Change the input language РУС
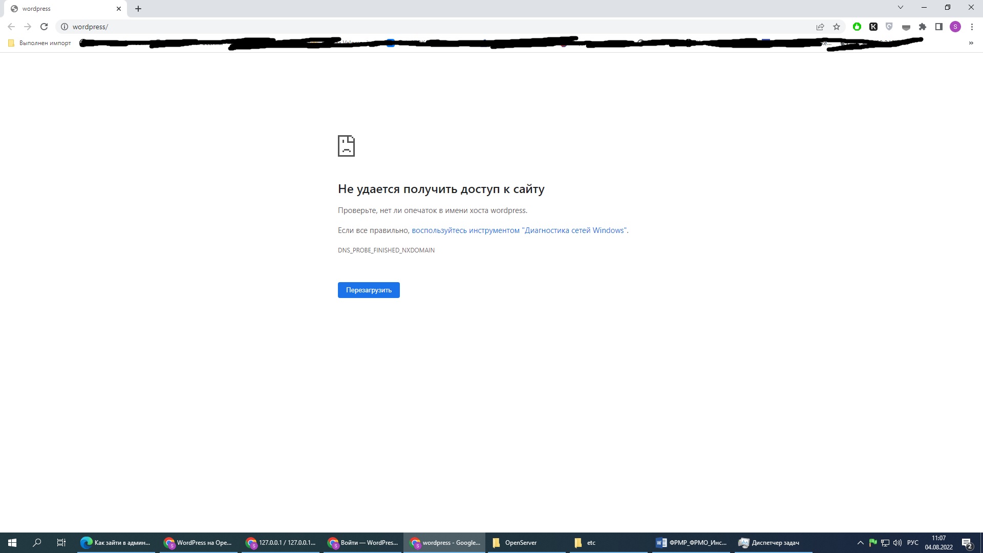Image resolution: width=983 pixels, height=553 pixels. point(912,543)
